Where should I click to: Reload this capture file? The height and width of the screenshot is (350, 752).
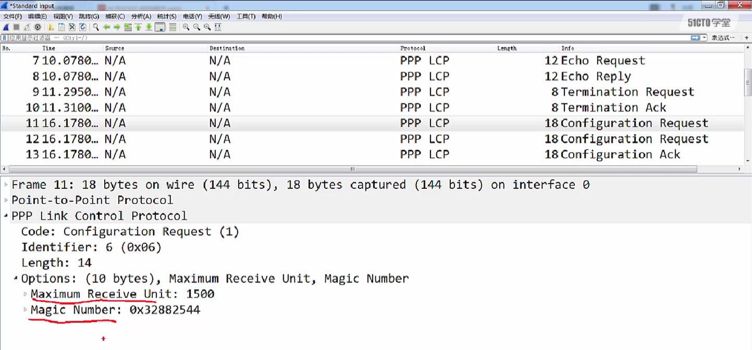(x=83, y=27)
